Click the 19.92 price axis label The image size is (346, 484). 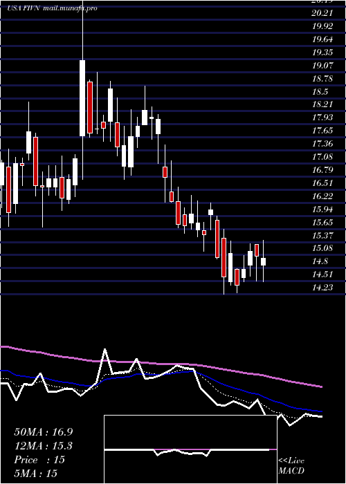pyautogui.click(x=322, y=26)
